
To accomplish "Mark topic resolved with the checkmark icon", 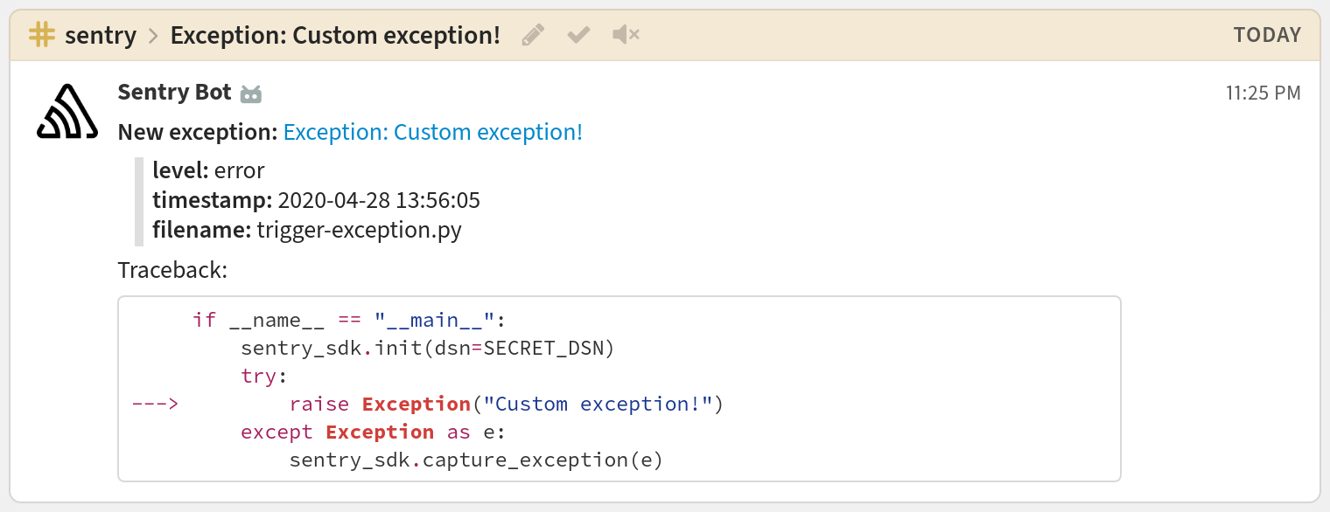I will (578, 35).
